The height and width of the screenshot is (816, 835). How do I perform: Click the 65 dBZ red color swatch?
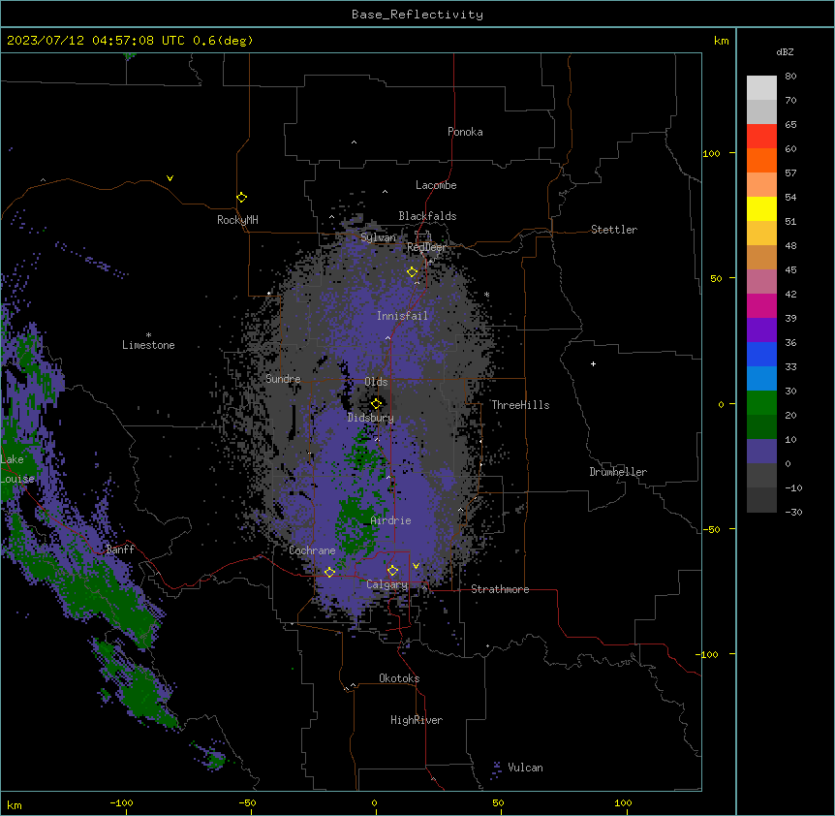click(761, 137)
